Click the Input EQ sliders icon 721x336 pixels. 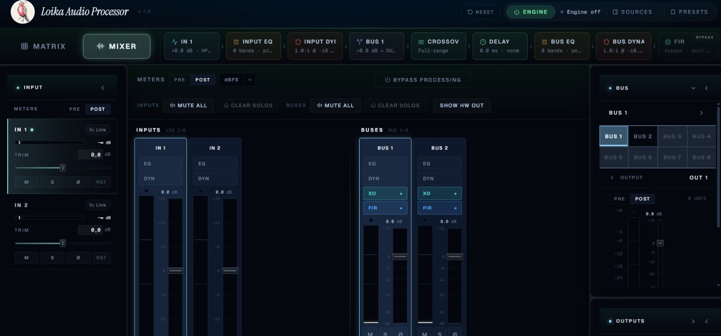[x=236, y=41]
